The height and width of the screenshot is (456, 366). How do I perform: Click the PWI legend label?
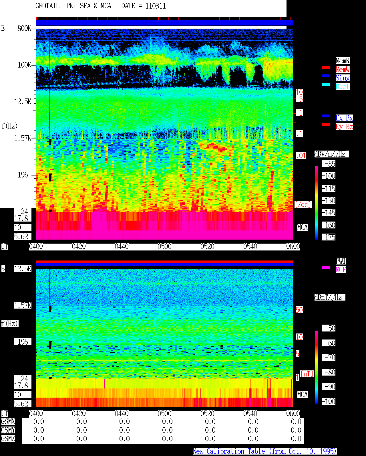click(341, 261)
